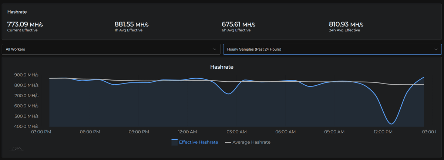Screen dimensions: 444x160
Task: Click the chevron on Hourly Samples selector
Action: [435, 49]
